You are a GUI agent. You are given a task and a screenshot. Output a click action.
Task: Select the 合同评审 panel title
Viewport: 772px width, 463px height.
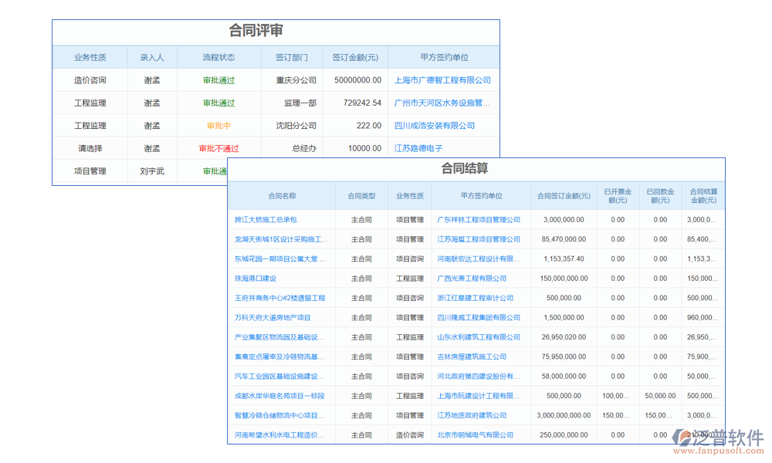[x=255, y=31]
